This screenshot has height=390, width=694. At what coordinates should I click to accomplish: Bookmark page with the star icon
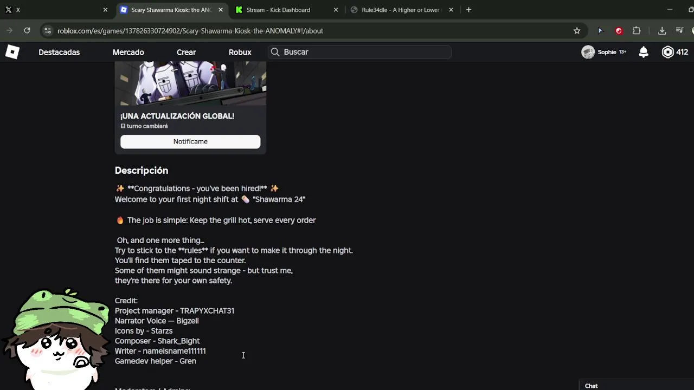577,31
